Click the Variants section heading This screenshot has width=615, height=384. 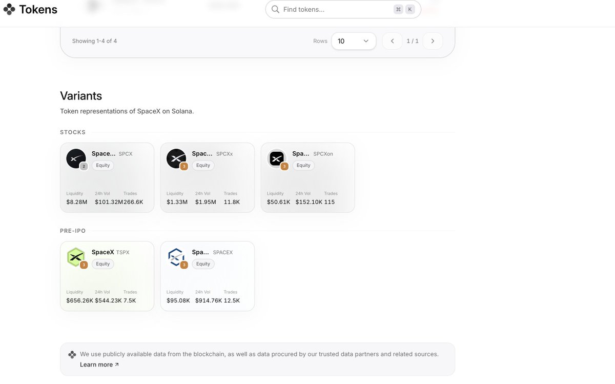tap(81, 96)
